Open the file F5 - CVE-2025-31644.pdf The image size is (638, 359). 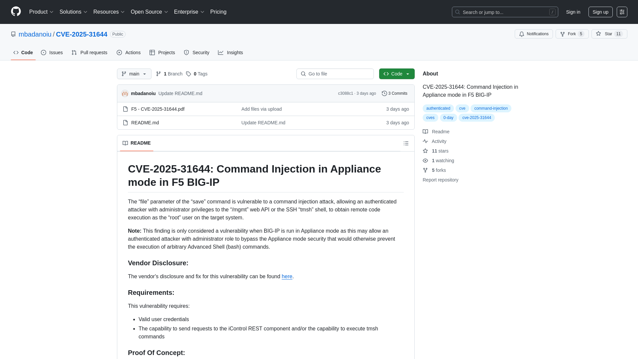158,109
